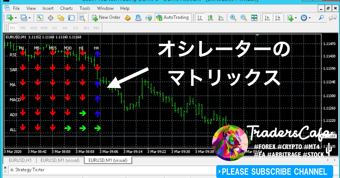340x178 pixels.
Task: Open the Navigator panel
Action: tap(61, 18)
